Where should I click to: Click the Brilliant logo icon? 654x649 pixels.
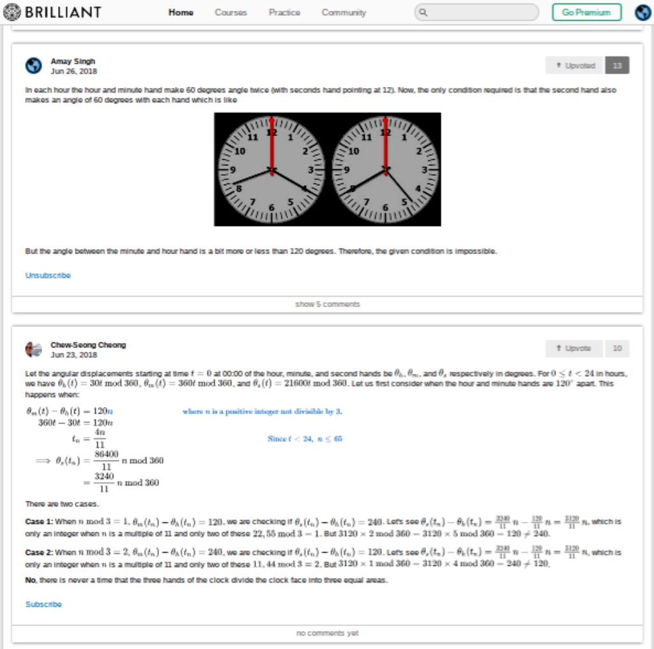click(x=13, y=12)
